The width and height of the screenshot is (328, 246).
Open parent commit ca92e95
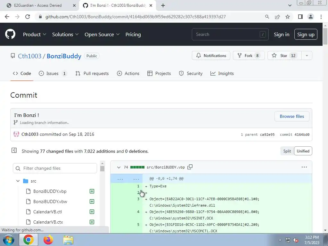[x=267, y=135]
